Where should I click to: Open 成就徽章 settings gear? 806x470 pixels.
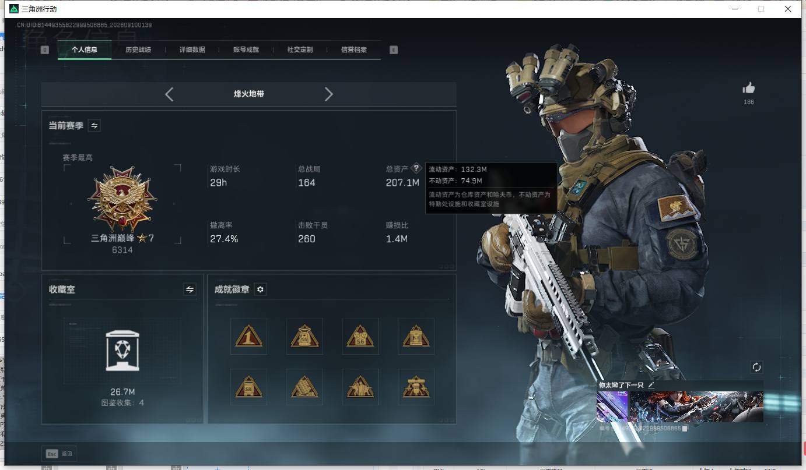coord(261,289)
